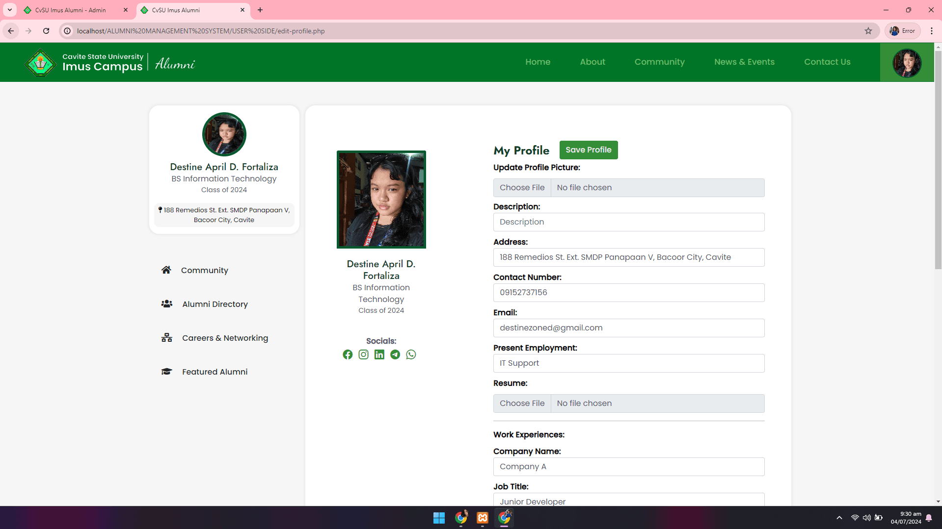Open the Instagram social icon
Screen dimensions: 942x529
(x=363, y=354)
